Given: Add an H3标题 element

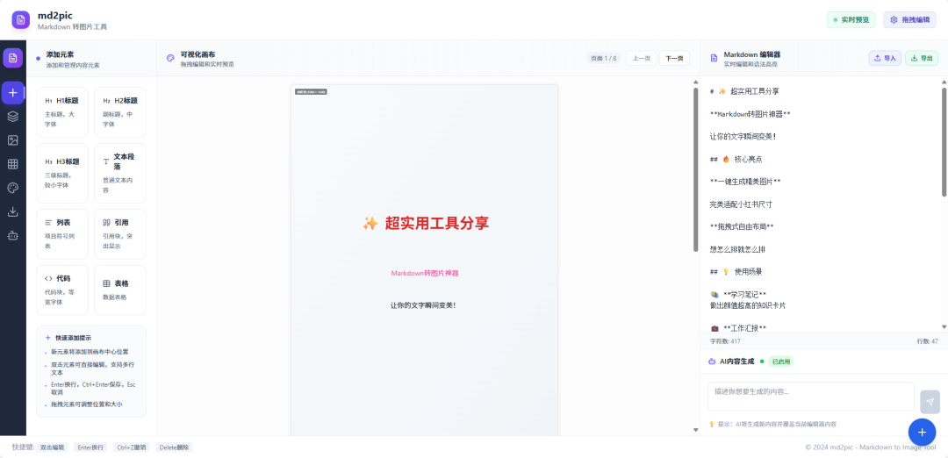Looking at the screenshot, I should (x=62, y=174).
